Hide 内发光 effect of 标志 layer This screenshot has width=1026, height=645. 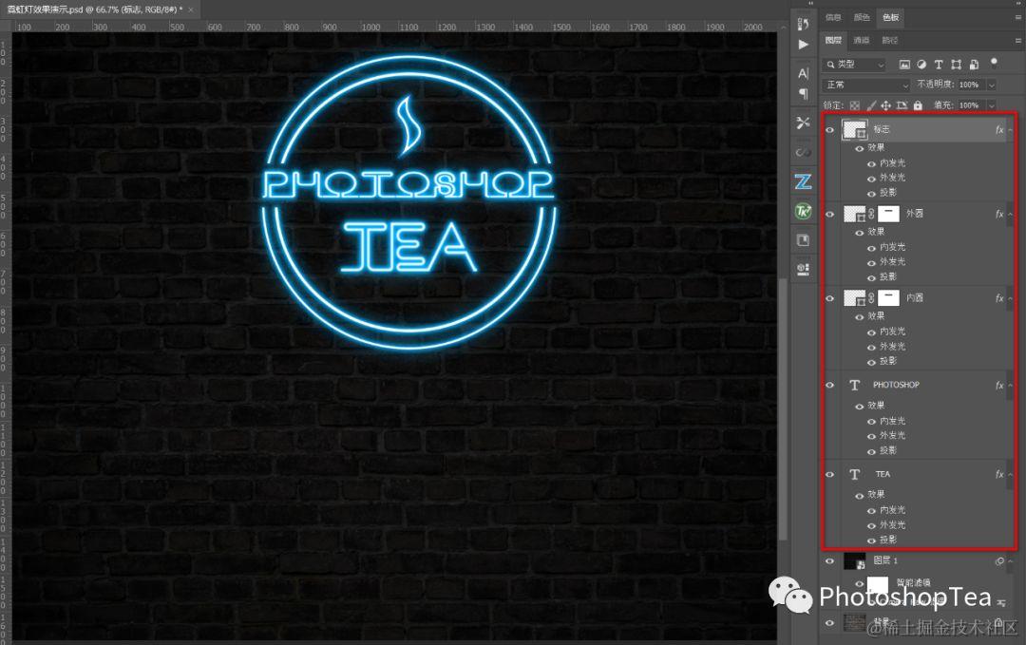coord(871,164)
